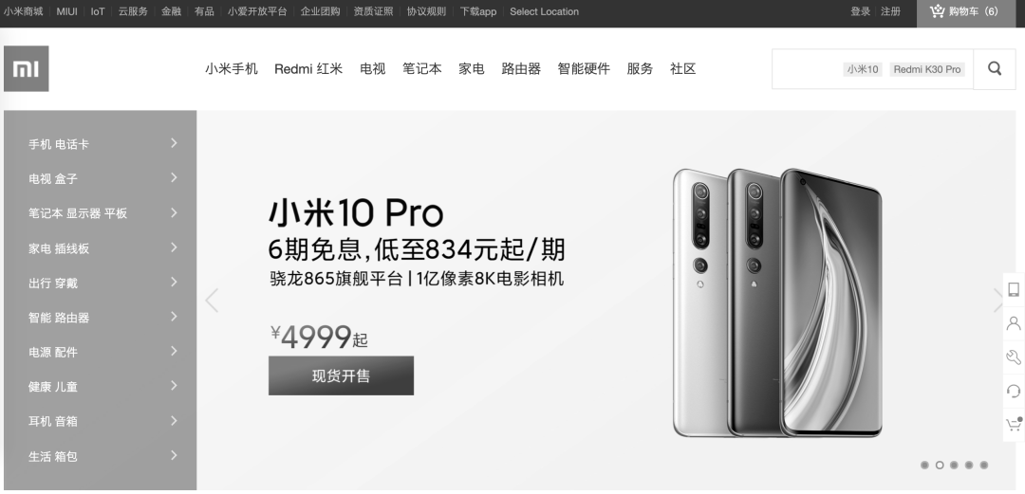1025x494 pixels.
Task: Click the 现货开售 button
Action: click(342, 375)
